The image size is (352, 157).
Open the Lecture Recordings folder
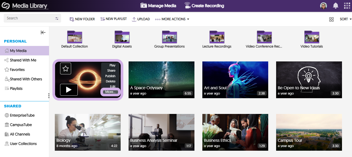click(x=217, y=39)
